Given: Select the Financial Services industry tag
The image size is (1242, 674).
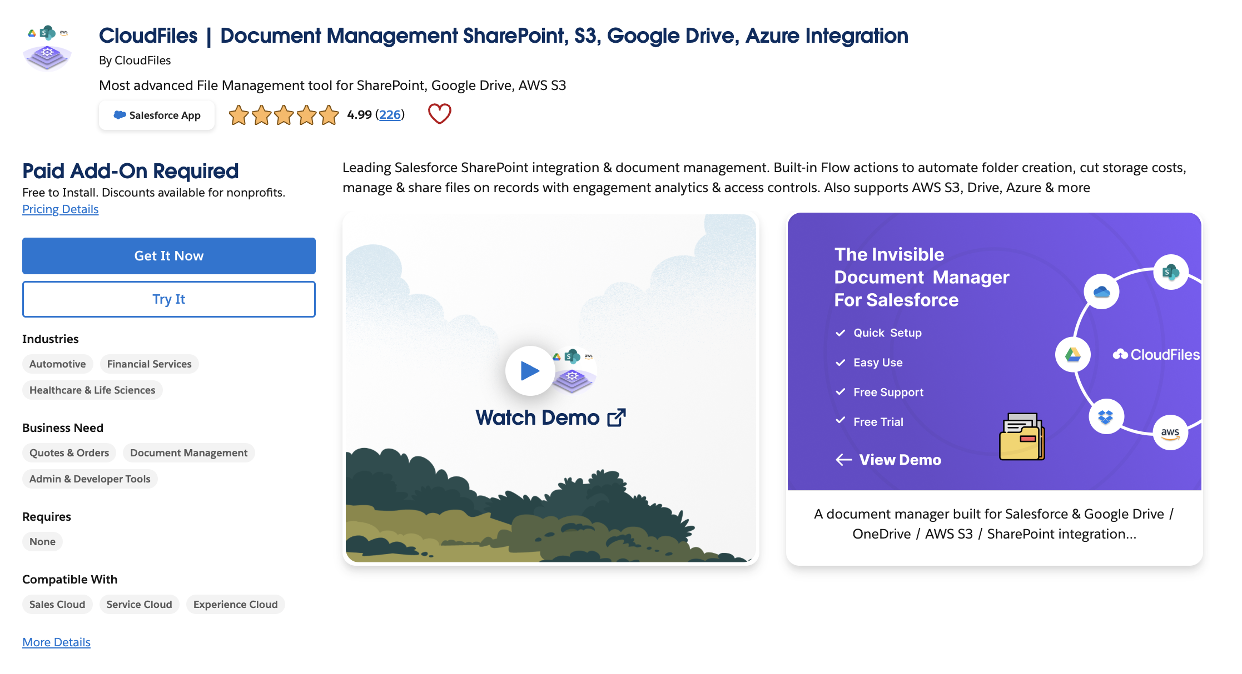Looking at the screenshot, I should click(x=149, y=364).
